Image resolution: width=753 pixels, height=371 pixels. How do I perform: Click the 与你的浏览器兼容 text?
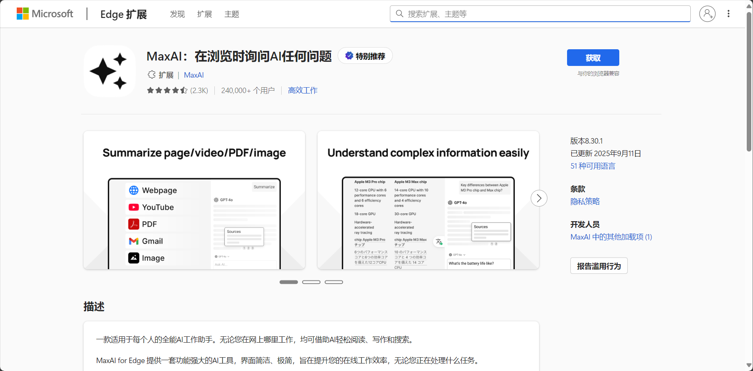pos(598,73)
